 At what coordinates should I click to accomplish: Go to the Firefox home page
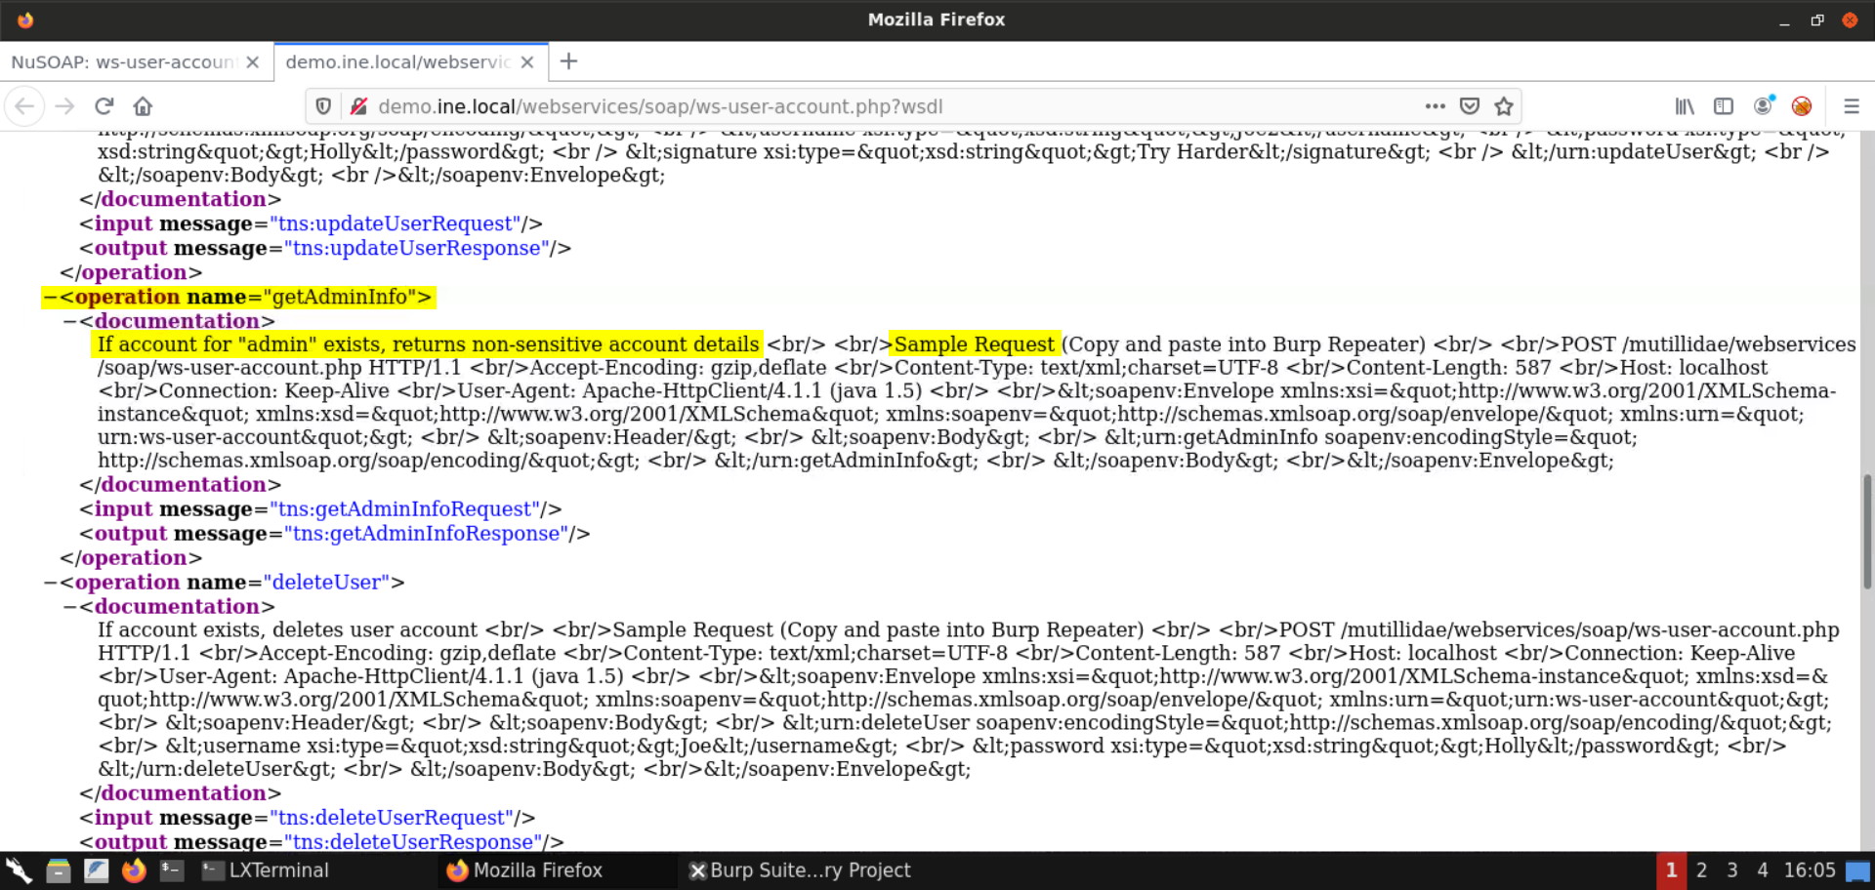click(143, 106)
